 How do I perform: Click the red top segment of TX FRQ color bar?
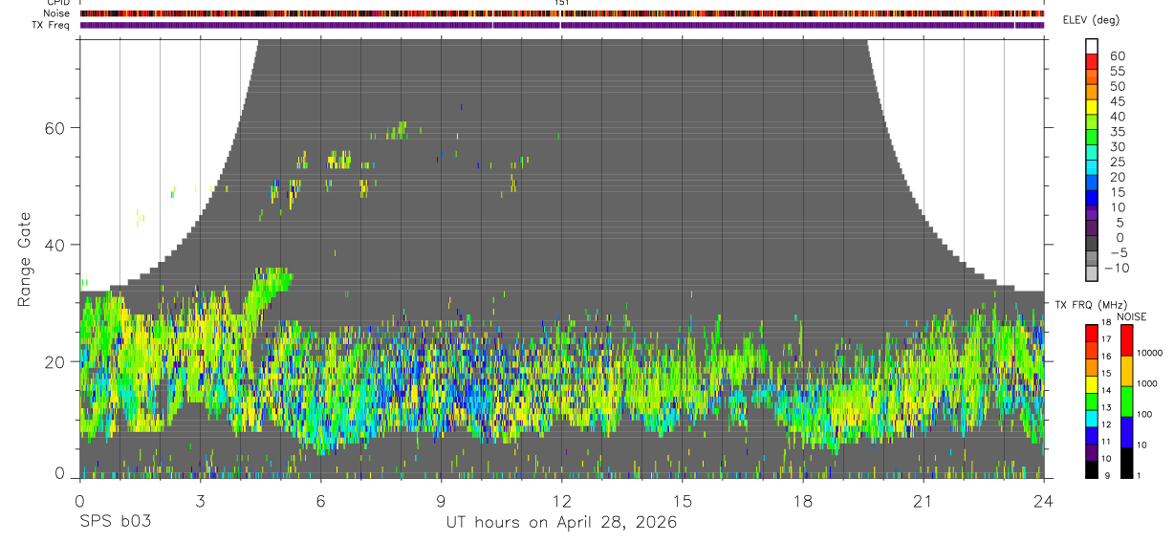[x=1093, y=333]
